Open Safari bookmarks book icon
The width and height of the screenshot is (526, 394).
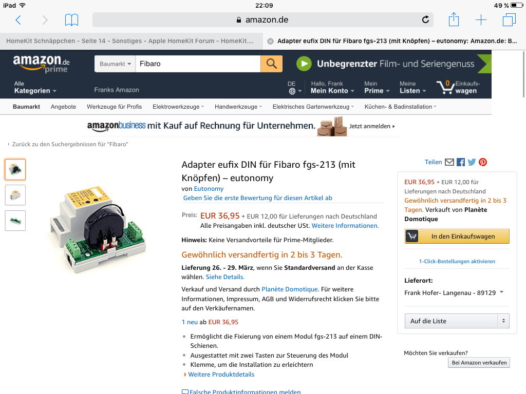point(71,20)
